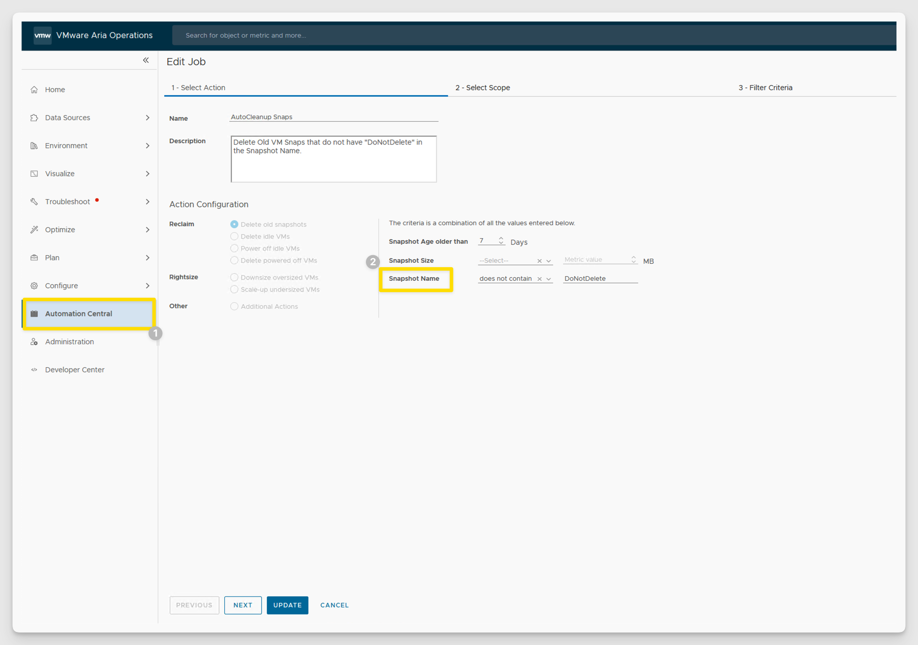Click the Data Sources puzzle icon
This screenshot has height=645, width=918.
[34, 118]
